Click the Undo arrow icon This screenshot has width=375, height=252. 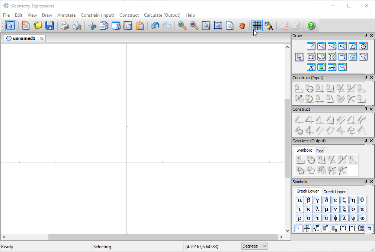(155, 26)
